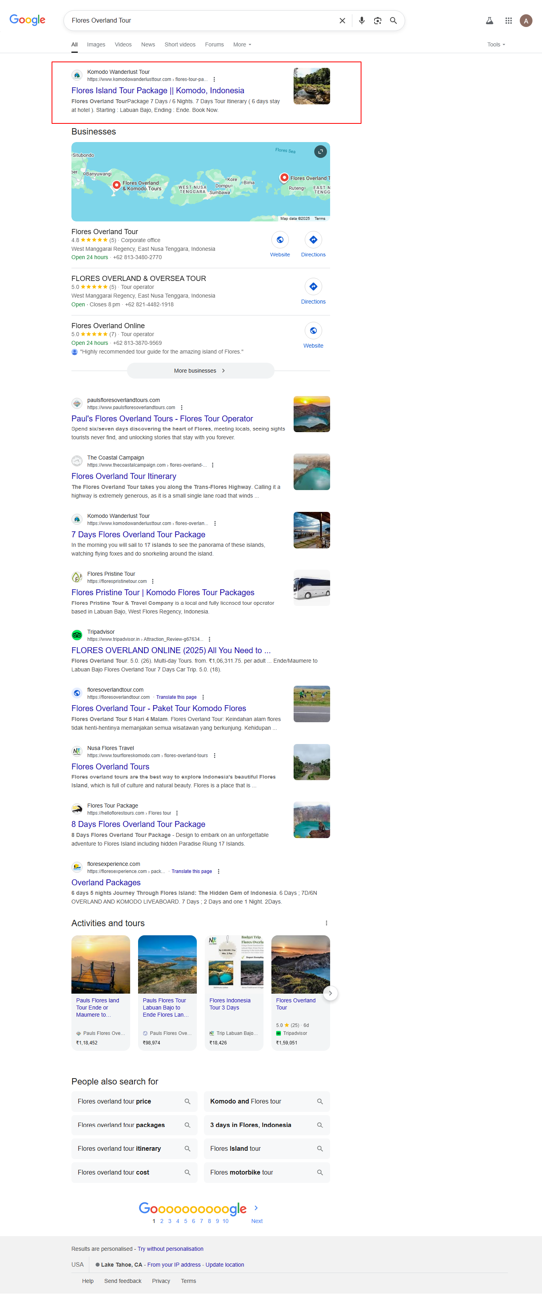Open Flores Island Tour Package thumbnail image
The height and width of the screenshot is (1296, 542).
311,86
